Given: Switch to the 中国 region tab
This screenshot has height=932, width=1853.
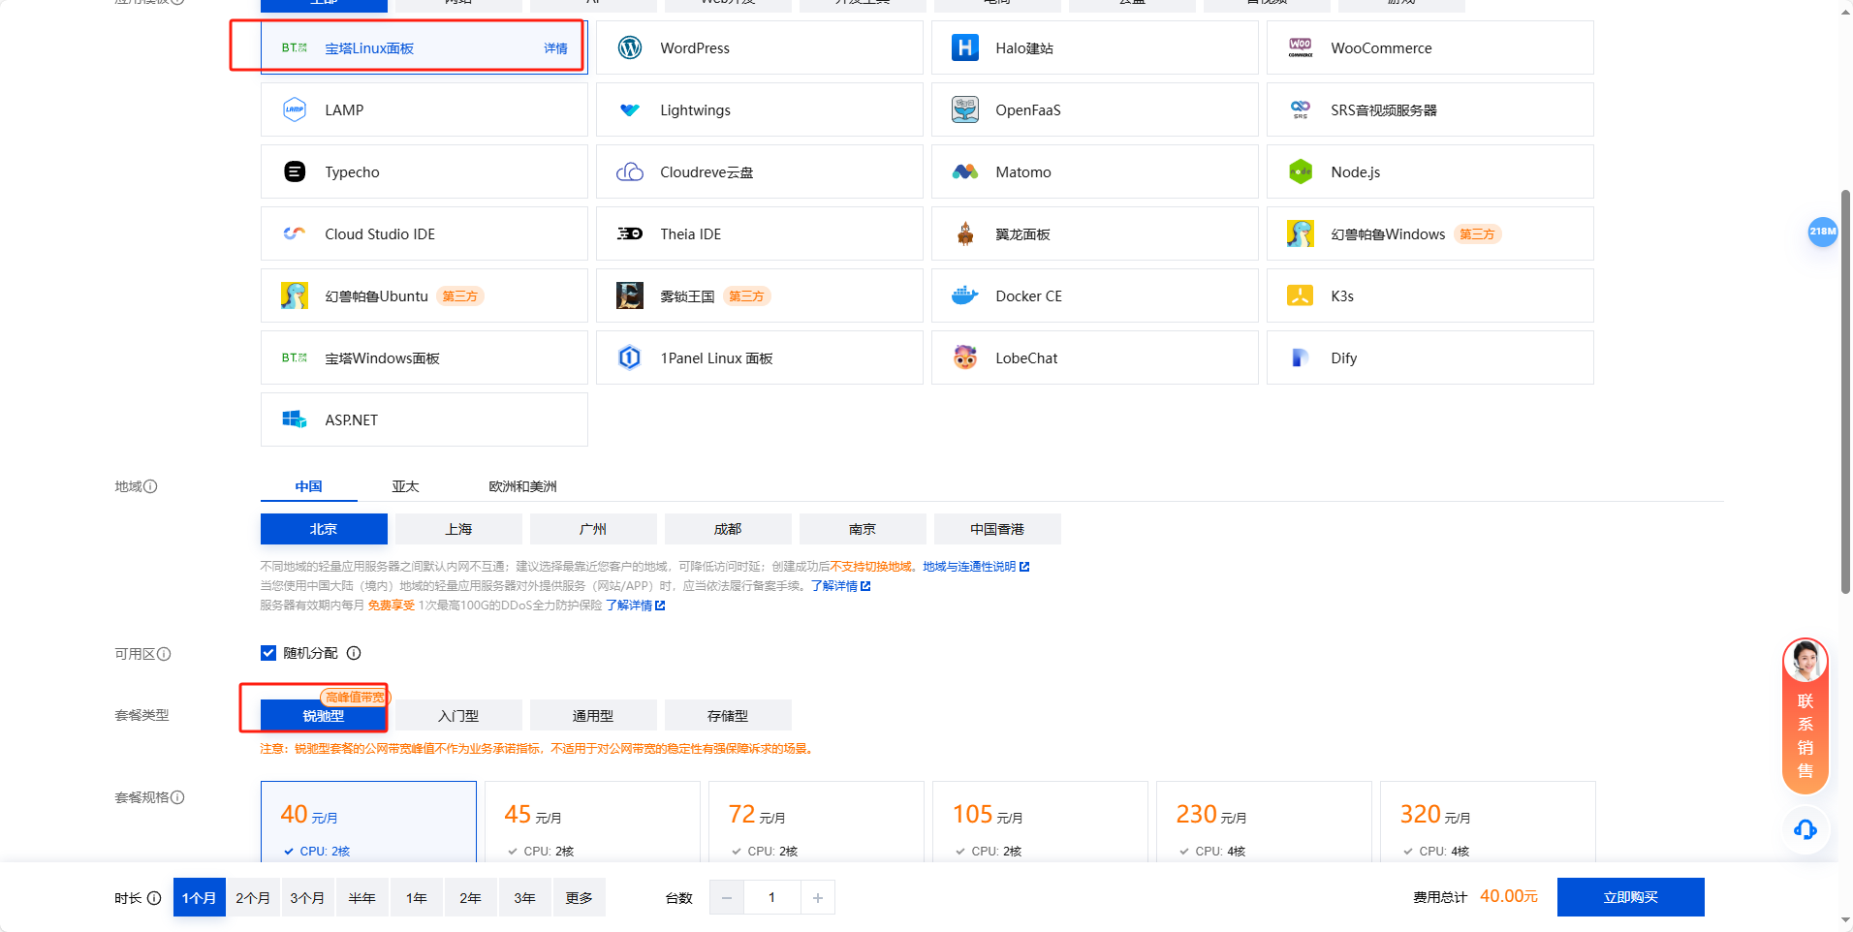Looking at the screenshot, I should (x=309, y=486).
